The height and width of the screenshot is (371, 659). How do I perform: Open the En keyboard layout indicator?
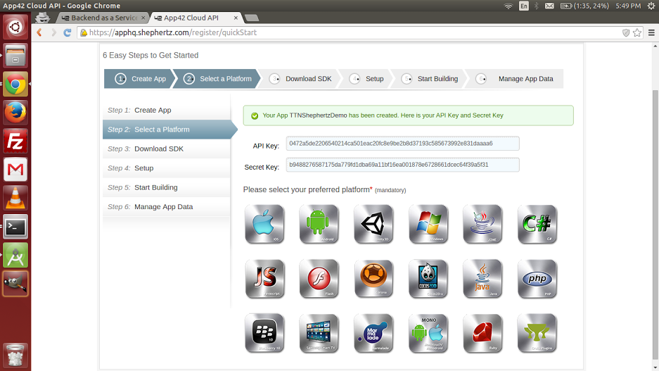(524, 6)
